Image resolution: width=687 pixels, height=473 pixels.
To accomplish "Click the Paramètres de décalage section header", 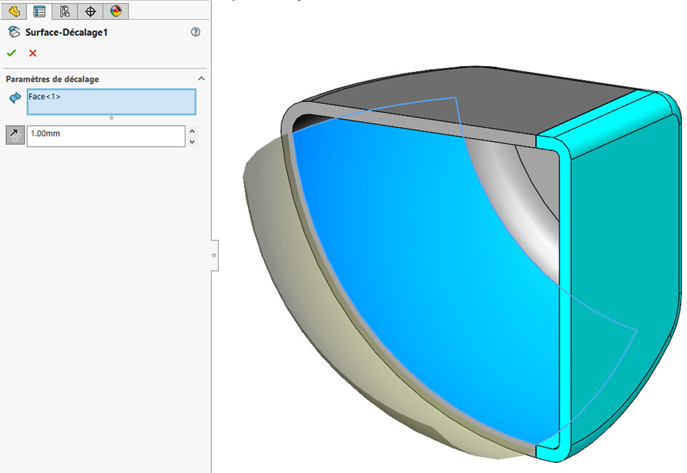I will pos(52,79).
